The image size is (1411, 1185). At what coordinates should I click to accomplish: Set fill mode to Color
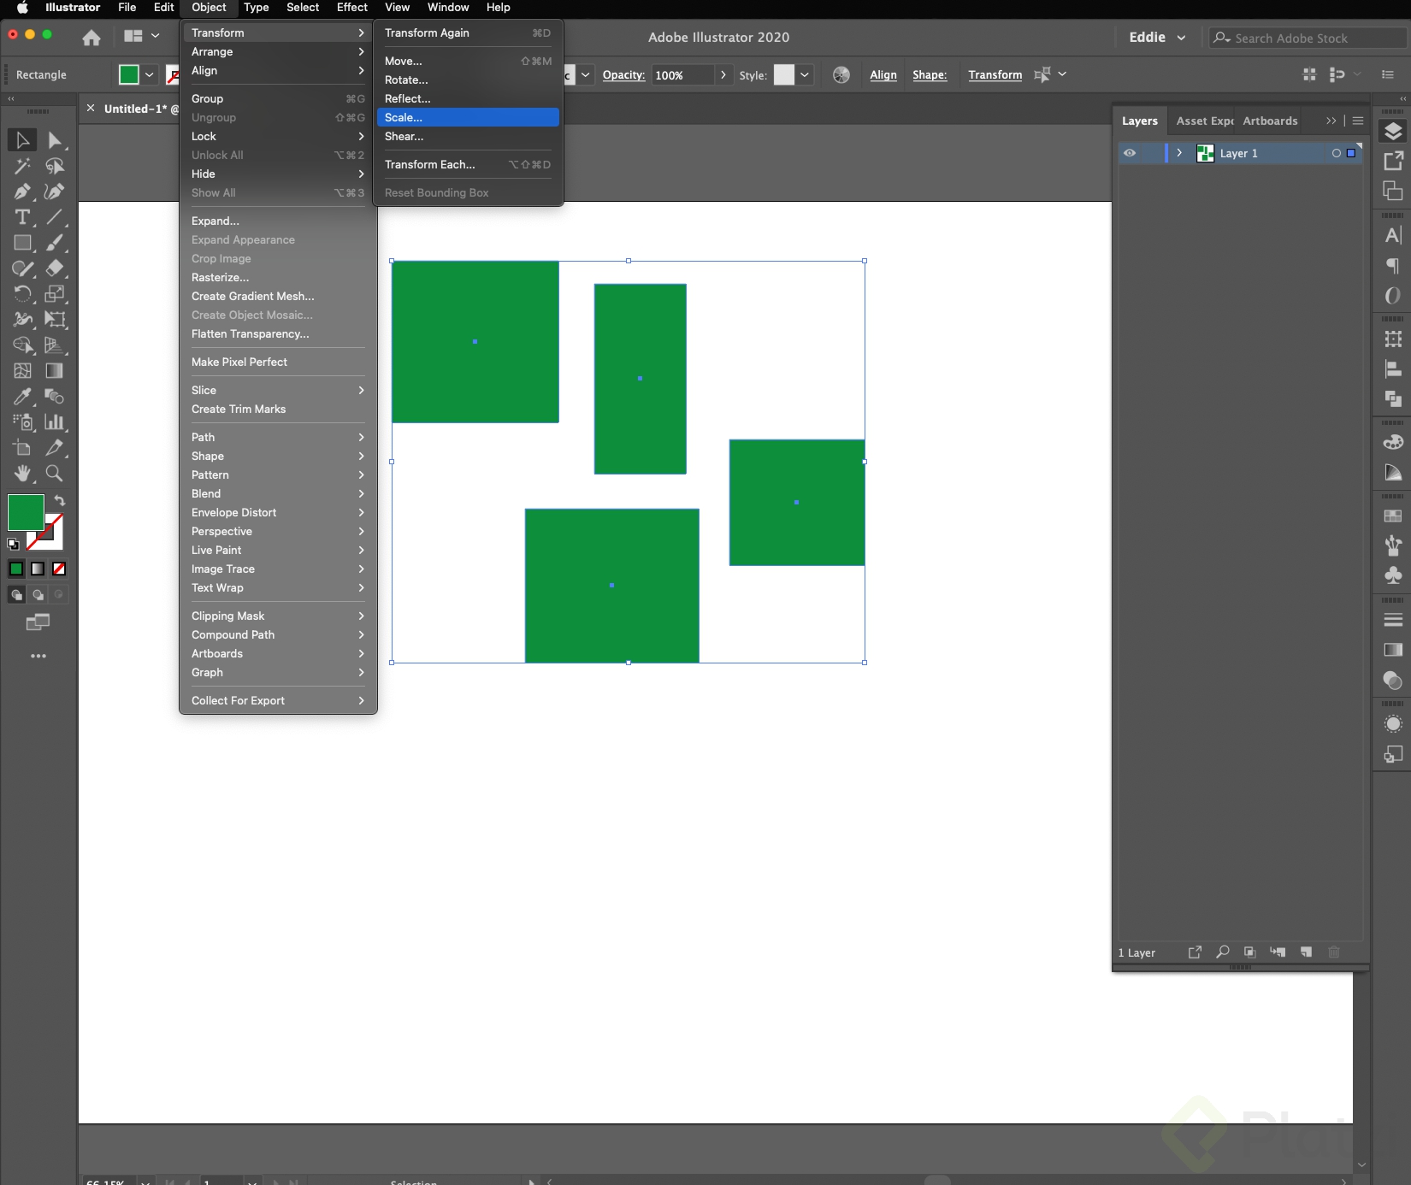(16, 569)
